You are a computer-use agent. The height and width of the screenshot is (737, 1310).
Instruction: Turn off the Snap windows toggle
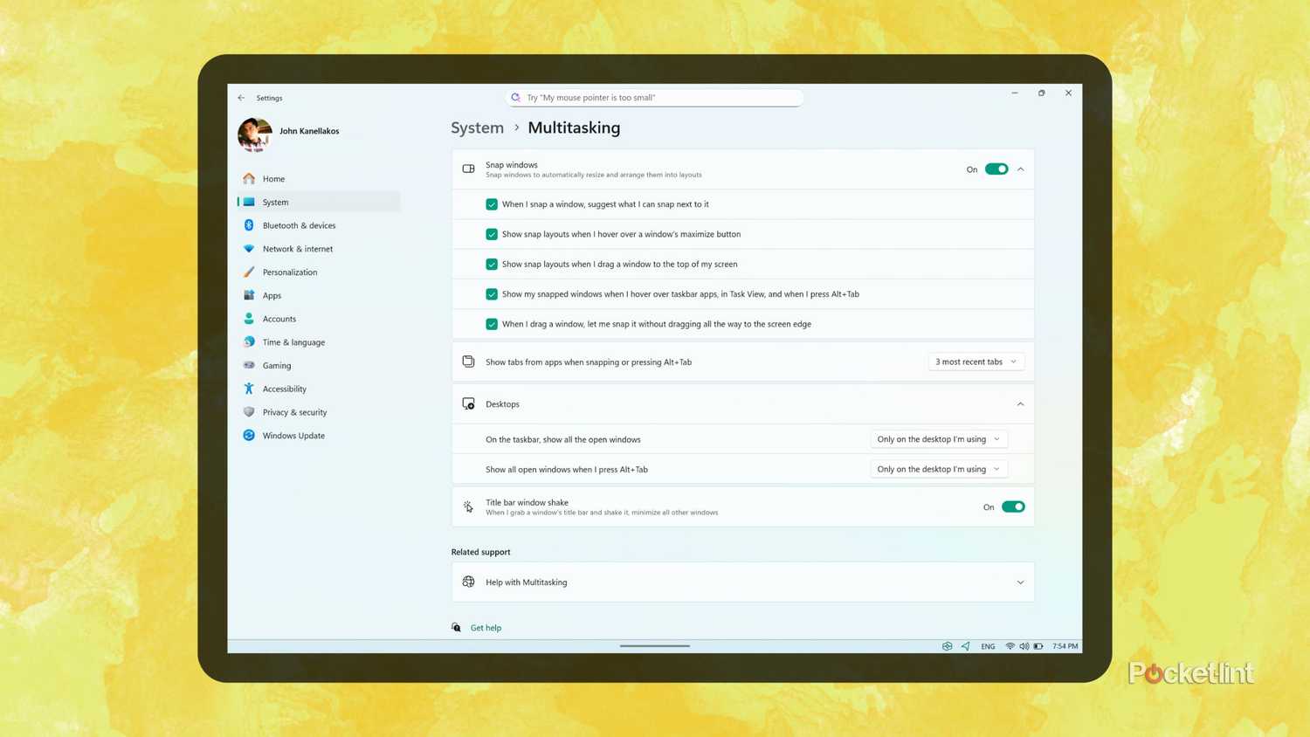pyautogui.click(x=996, y=169)
